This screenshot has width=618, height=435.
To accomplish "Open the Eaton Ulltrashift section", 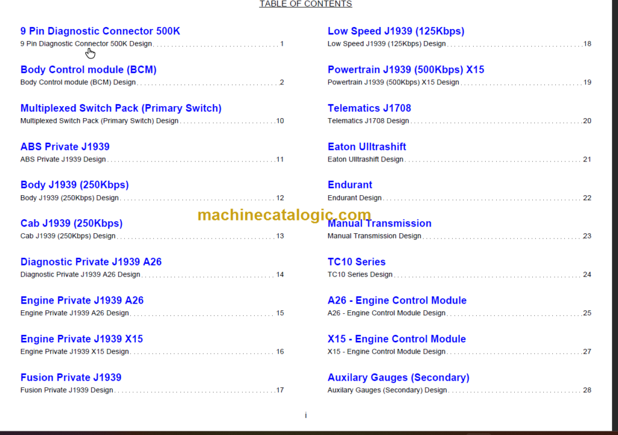I will (x=366, y=146).
